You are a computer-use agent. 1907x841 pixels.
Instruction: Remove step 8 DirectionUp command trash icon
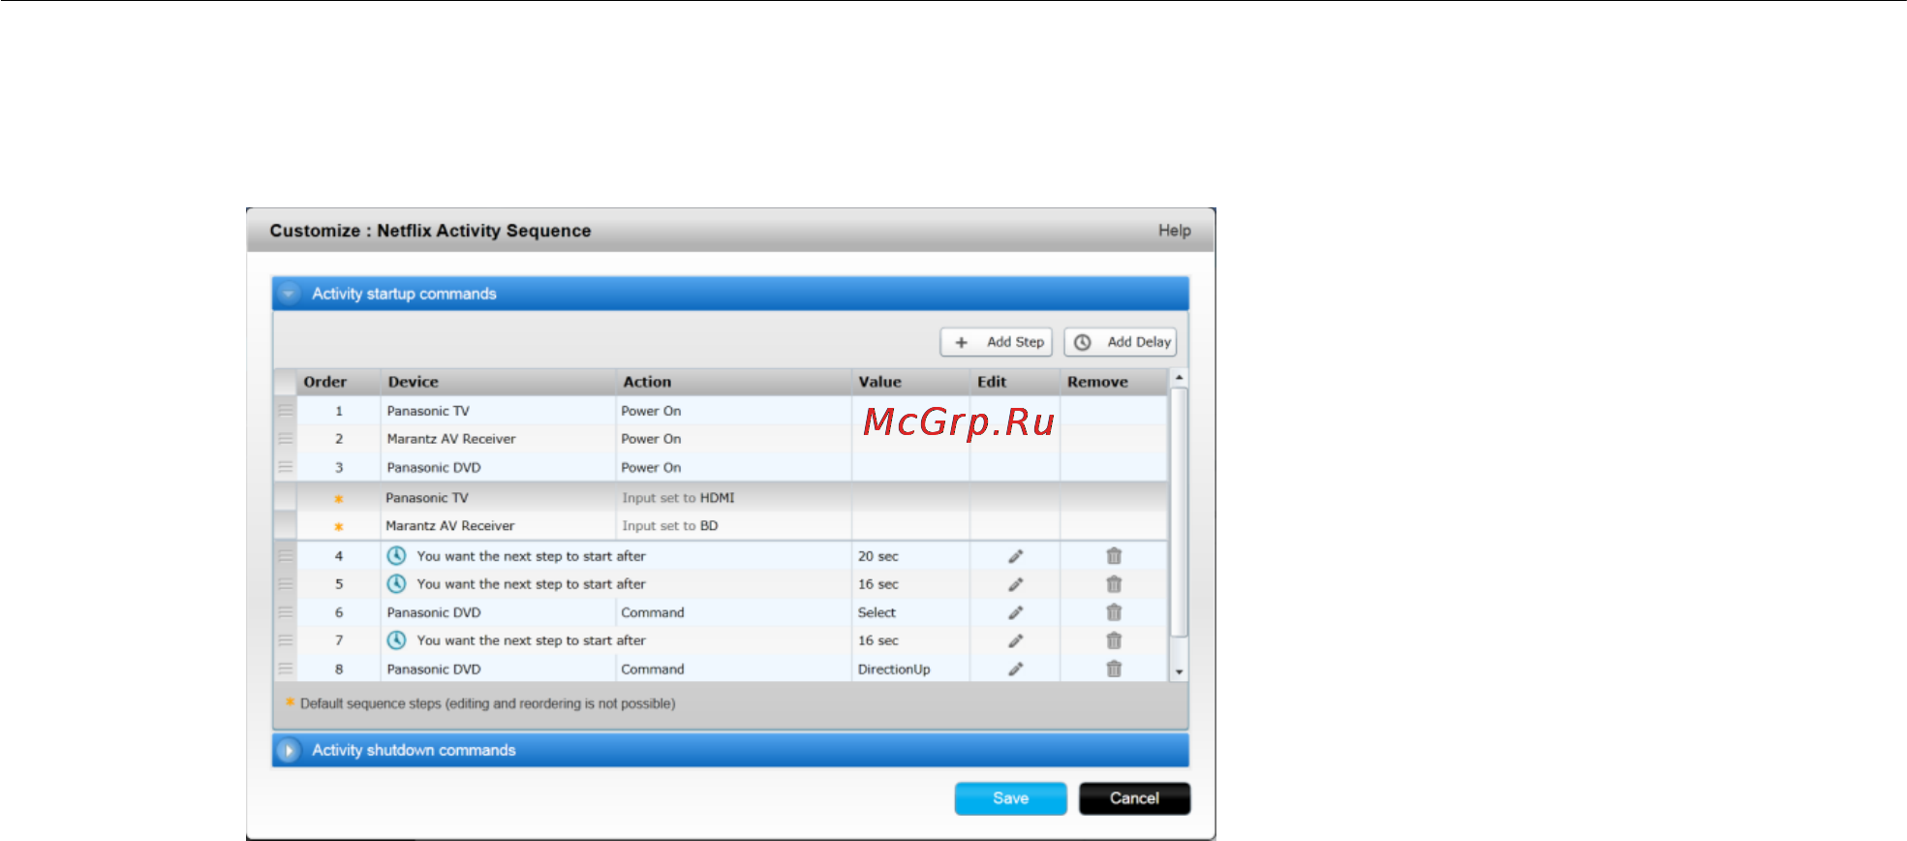pyautogui.click(x=1114, y=669)
